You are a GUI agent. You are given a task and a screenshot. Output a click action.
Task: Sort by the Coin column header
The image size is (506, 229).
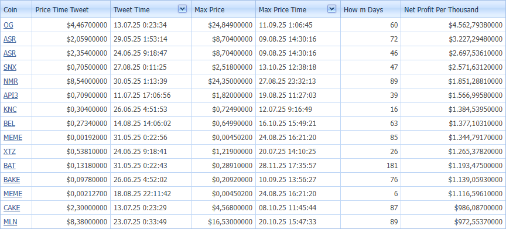tap(16, 9)
